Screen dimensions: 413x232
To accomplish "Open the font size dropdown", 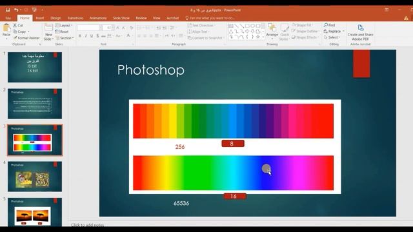I will coord(113,28).
